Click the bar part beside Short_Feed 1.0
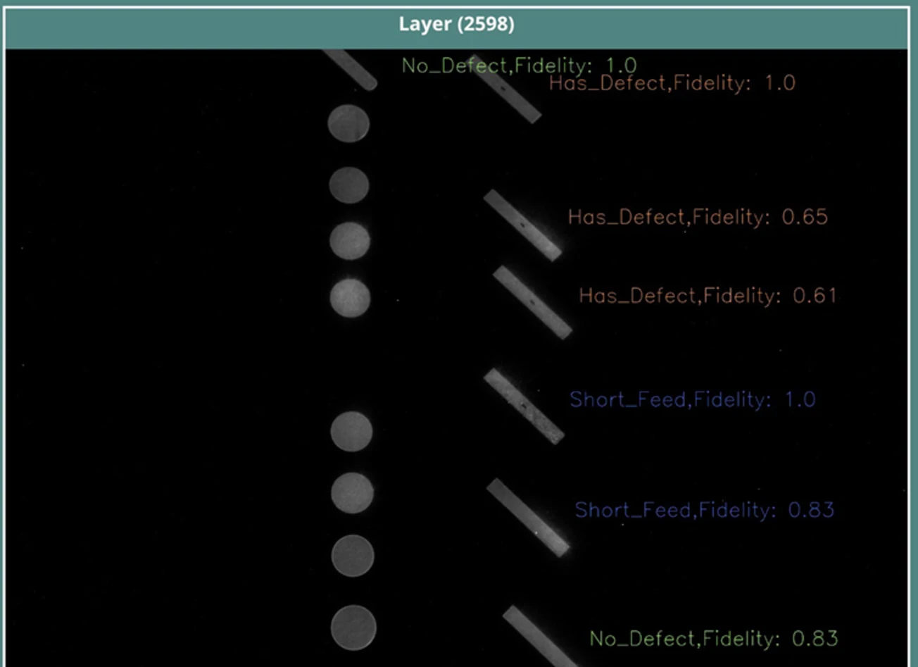Image resolution: width=918 pixels, height=667 pixels. point(524,406)
